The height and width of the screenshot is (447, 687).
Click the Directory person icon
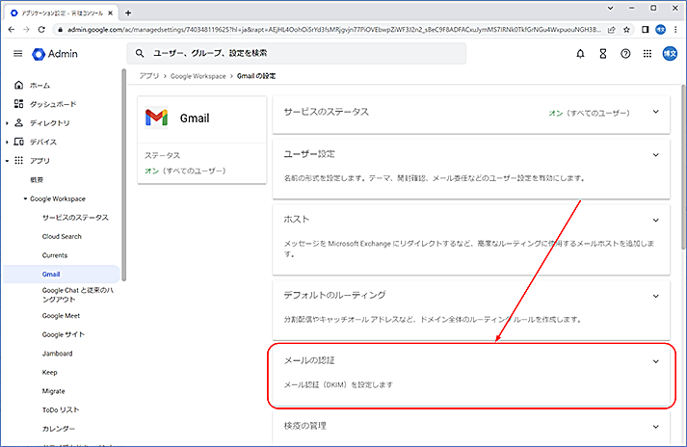pos(18,122)
